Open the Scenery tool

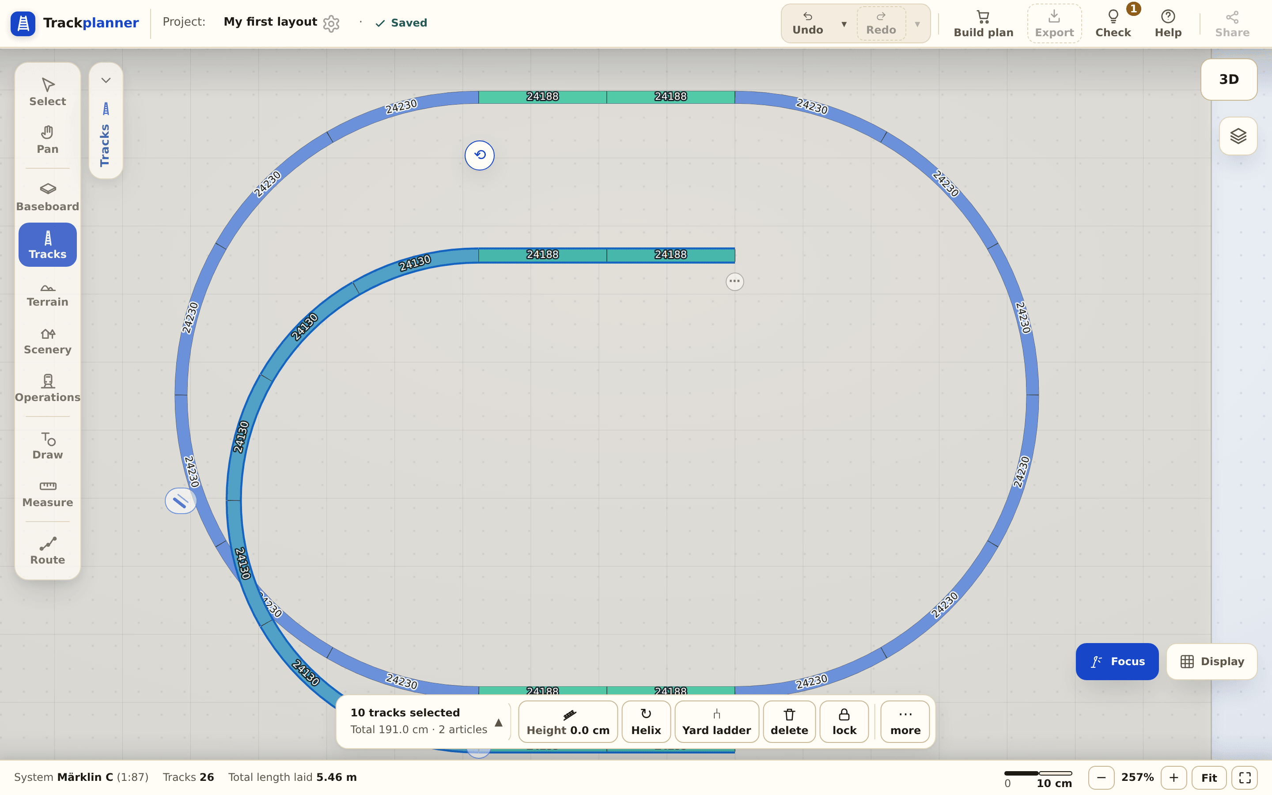47,341
